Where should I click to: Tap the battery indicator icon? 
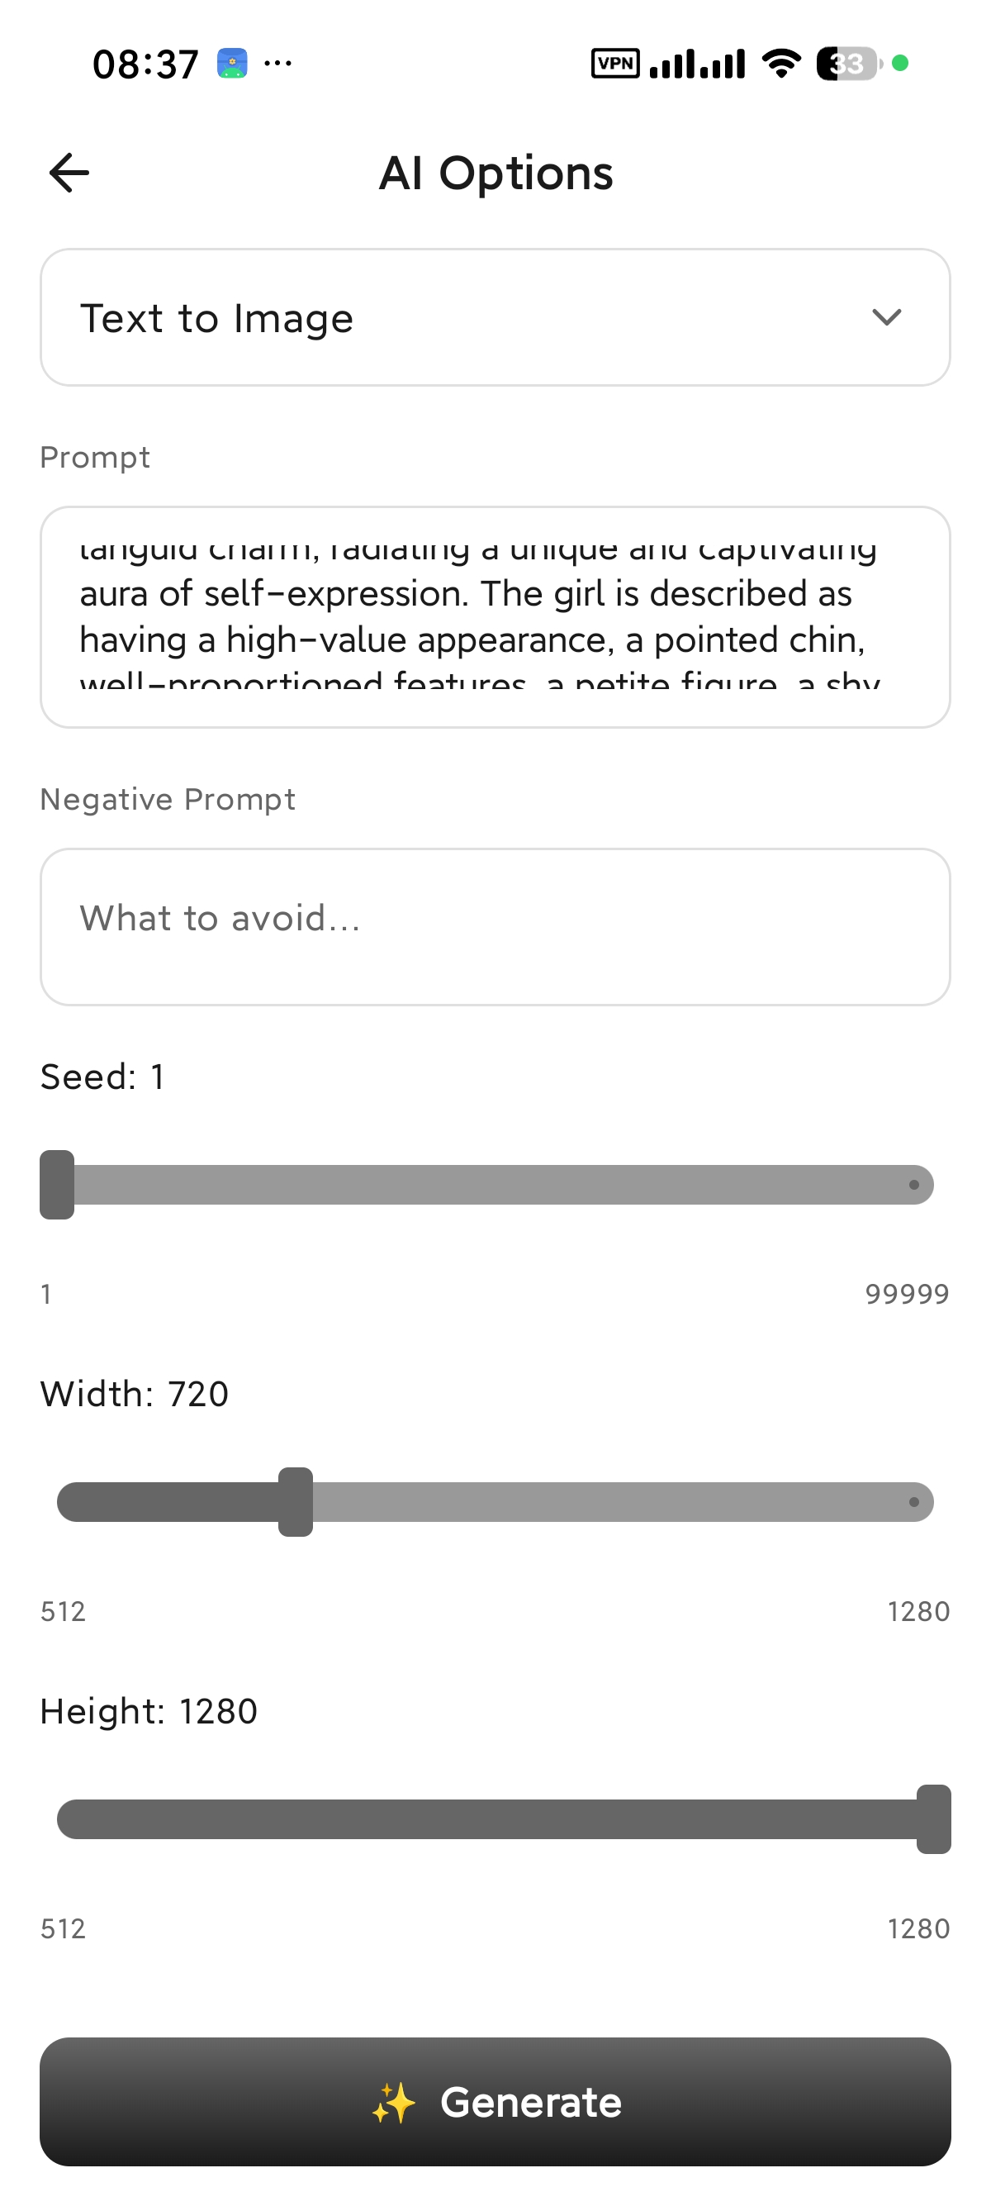pos(849,64)
